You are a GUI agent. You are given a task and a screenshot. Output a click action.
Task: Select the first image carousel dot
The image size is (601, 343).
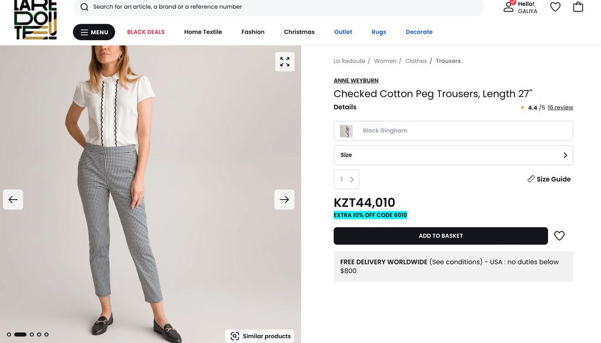pyautogui.click(x=9, y=335)
